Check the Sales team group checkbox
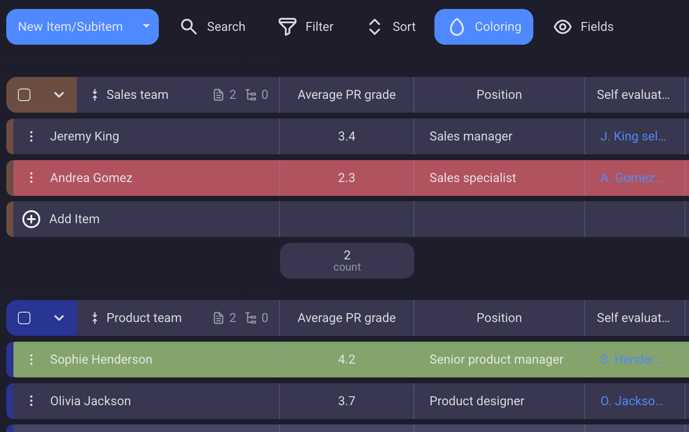 coord(24,94)
